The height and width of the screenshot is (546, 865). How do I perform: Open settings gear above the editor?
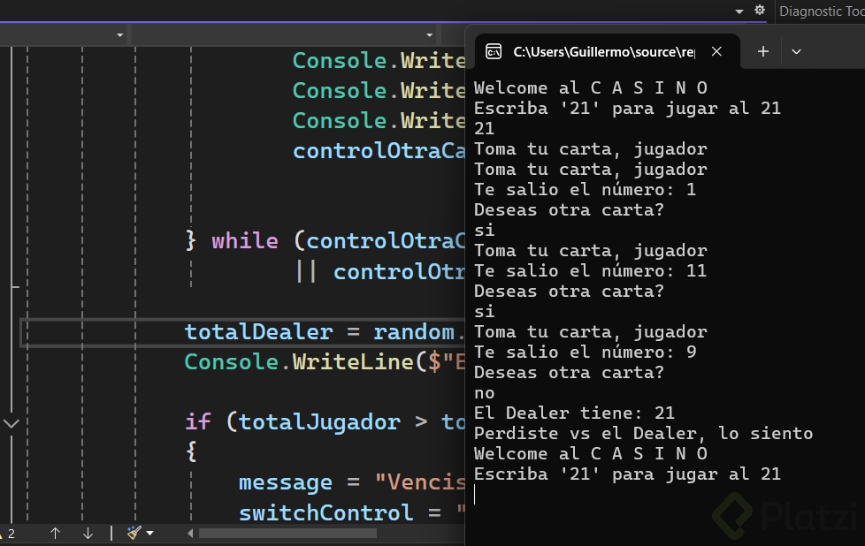759,11
